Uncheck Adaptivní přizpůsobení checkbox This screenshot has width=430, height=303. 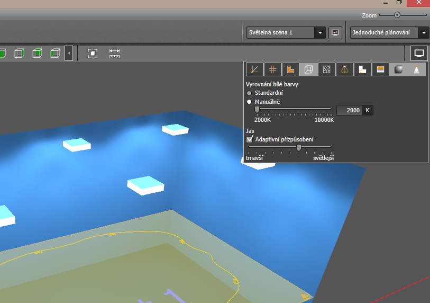[250, 139]
